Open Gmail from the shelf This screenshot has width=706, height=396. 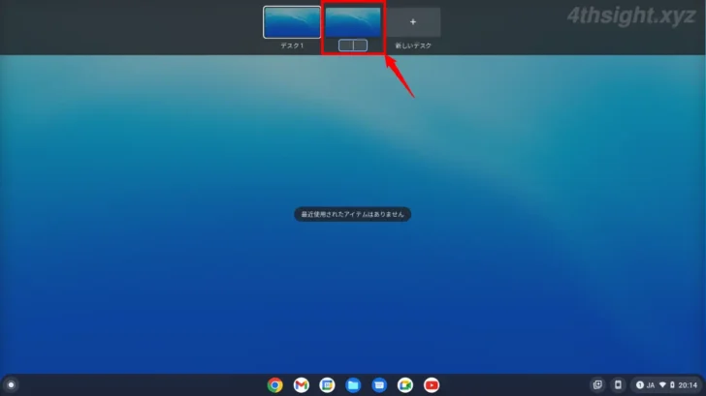(302, 385)
